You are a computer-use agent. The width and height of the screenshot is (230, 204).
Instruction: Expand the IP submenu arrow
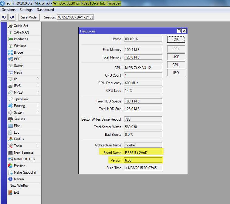38,79
